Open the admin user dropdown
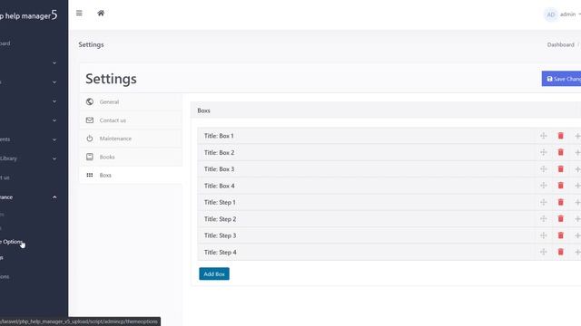This screenshot has height=326, width=581. click(570, 14)
